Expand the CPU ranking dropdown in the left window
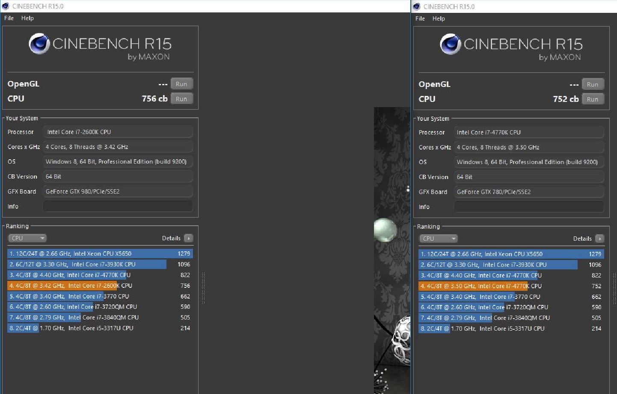The width and height of the screenshot is (617, 394). pos(27,238)
